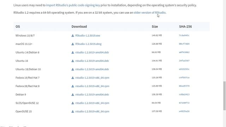Click the file size in the macOS row
Screen dimensions: 226x127
tap(157, 44)
